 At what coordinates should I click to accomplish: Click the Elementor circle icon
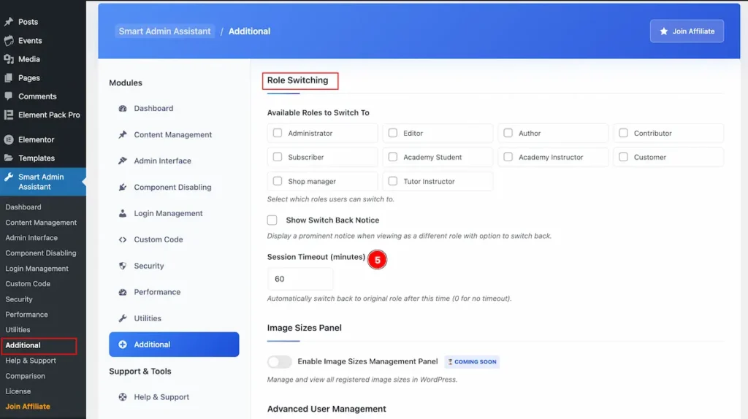pyautogui.click(x=9, y=139)
